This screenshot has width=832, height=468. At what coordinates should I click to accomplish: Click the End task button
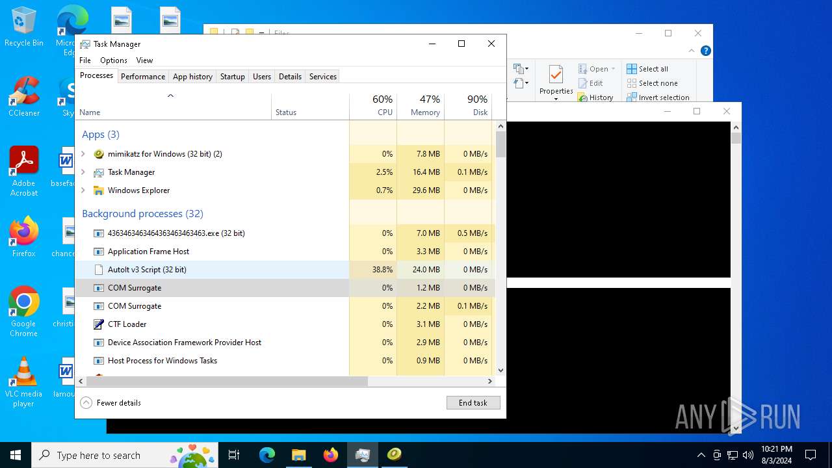[x=473, y=403]
